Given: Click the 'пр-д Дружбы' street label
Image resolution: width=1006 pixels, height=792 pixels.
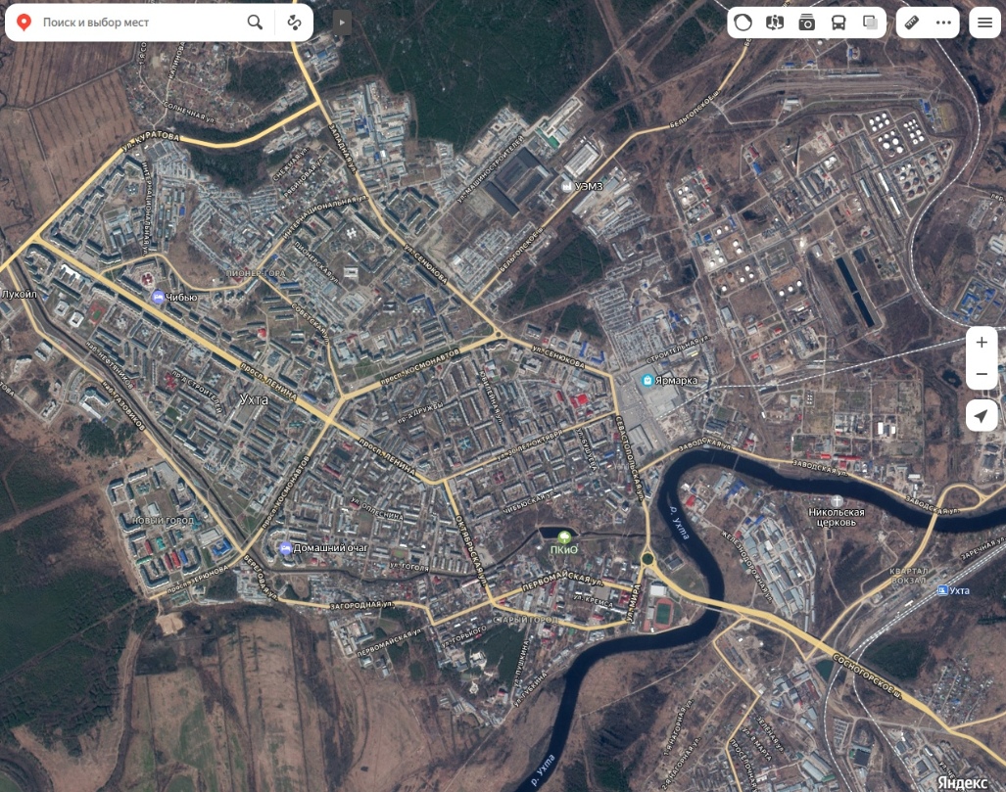Looking at the screenshot, I should (x=421, y=411).
